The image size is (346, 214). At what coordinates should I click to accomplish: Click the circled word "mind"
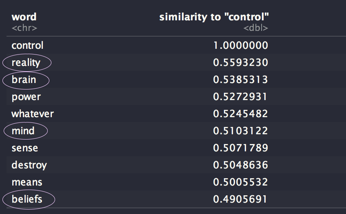pos(23,131)
